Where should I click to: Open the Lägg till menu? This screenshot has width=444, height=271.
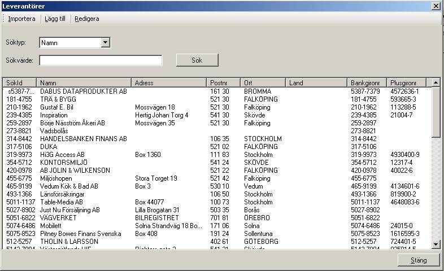[x=55, y=19]
